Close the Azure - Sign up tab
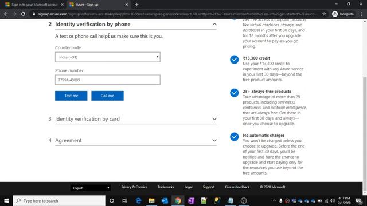Image resolution: width=367 pixels, height=206 pixels. (x=126, y=5)
